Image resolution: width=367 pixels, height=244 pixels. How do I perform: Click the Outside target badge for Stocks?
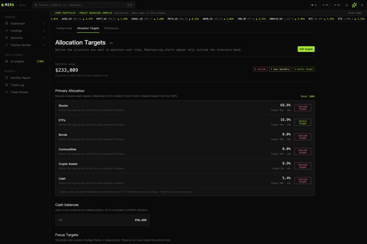[303, 108]
